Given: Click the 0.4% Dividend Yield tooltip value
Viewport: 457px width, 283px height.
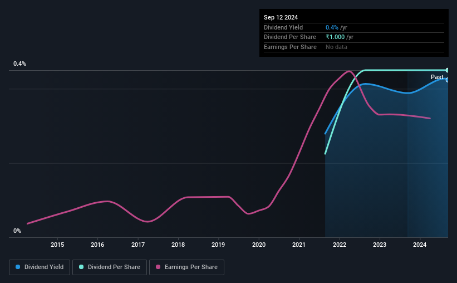Looking at the screenshot, I should click(332, 27).
